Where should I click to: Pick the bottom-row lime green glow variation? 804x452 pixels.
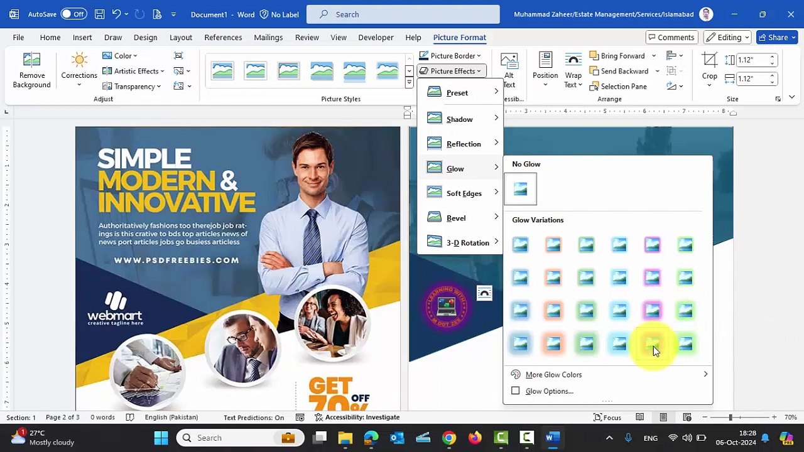tap(685, 344)
